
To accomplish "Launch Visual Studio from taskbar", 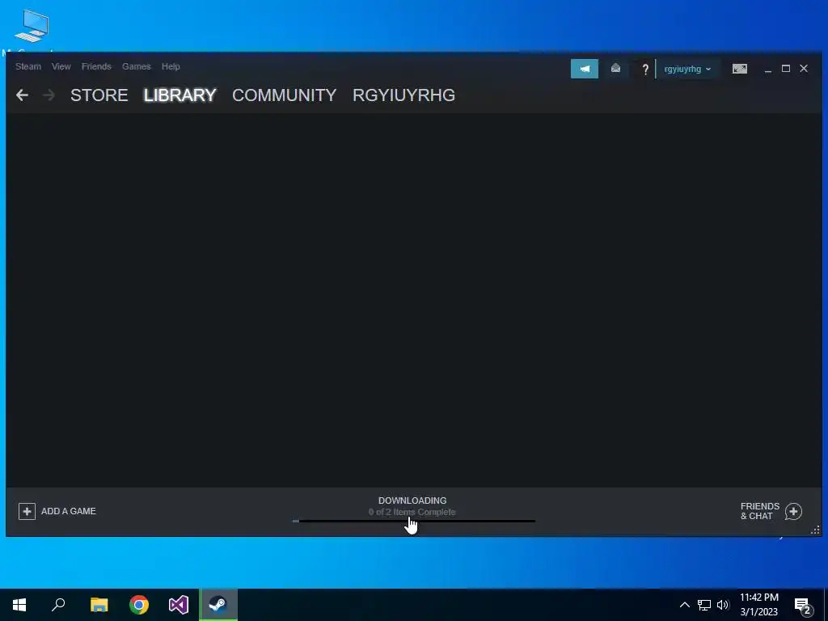I will [x=179, y=605].
